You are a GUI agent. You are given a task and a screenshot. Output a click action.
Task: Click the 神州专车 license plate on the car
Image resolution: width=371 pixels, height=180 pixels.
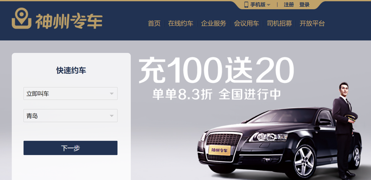click(x=219, y=150)
